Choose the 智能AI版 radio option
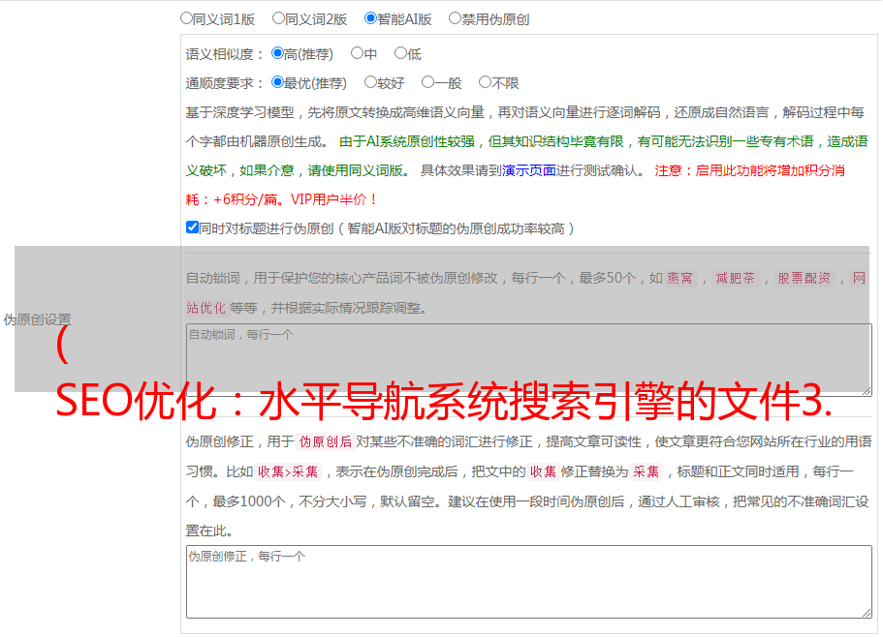The height and width of the screenshot is (637, 883). 370,18
